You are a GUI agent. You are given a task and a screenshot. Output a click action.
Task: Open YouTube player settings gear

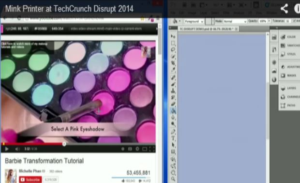[137, 149]
